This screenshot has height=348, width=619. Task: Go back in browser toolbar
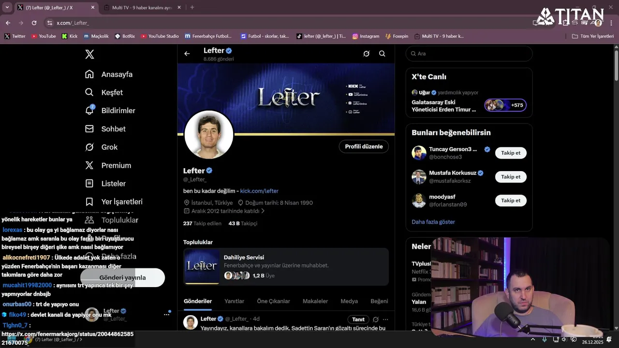(8, 23)
